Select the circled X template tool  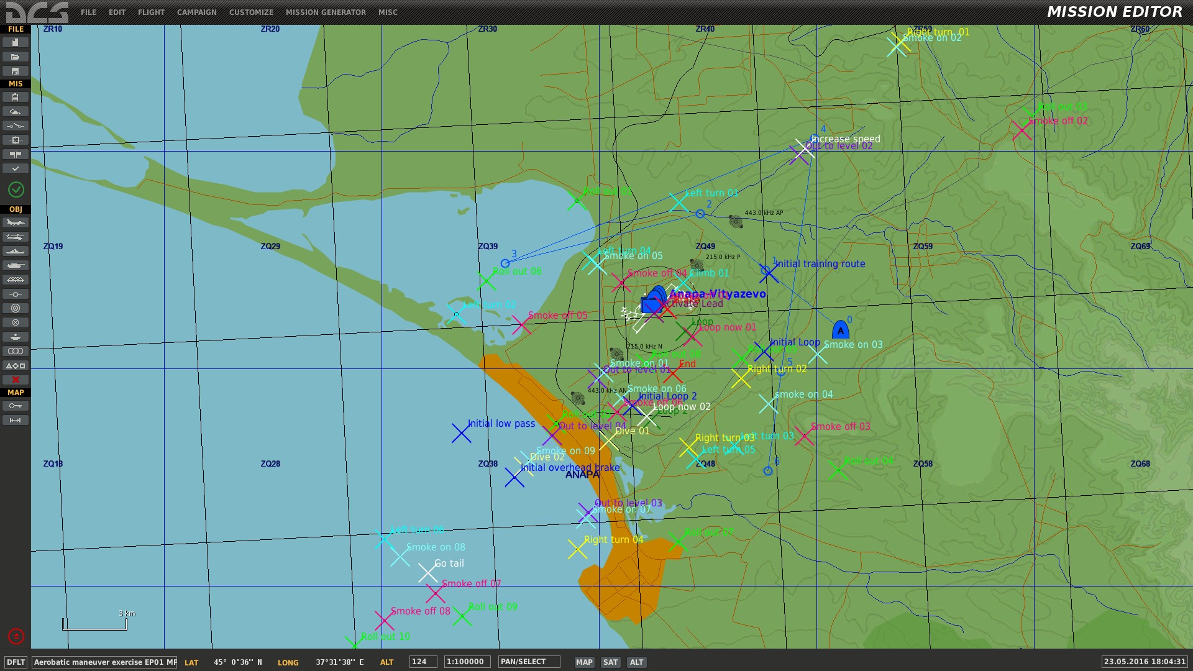[16, 322]
